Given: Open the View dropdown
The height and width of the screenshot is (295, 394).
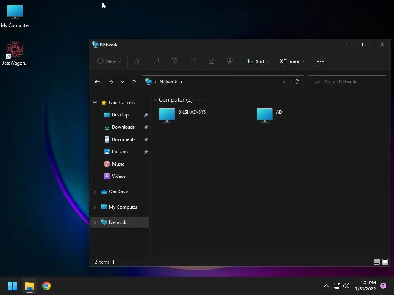Looking at the screenshot, I should (x=292, y=61).
